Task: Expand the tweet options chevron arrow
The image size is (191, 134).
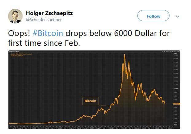Action: point(177,16)
